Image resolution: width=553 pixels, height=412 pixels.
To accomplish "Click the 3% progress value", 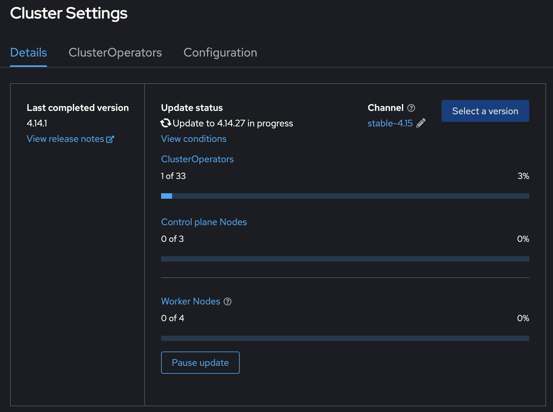I will (x=523, y=176).
